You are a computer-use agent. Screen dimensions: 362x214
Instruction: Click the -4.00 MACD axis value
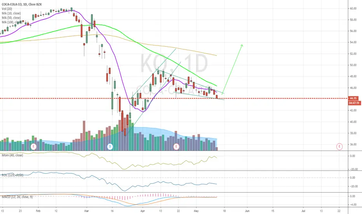click(353, 205)
